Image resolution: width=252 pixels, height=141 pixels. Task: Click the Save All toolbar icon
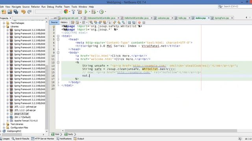16,12
